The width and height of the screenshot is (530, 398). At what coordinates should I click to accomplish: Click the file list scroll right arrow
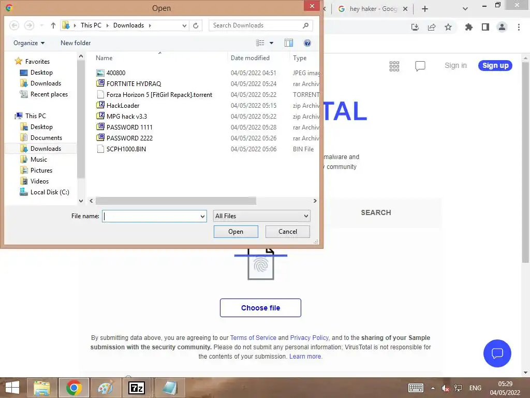tap(315, 201)
